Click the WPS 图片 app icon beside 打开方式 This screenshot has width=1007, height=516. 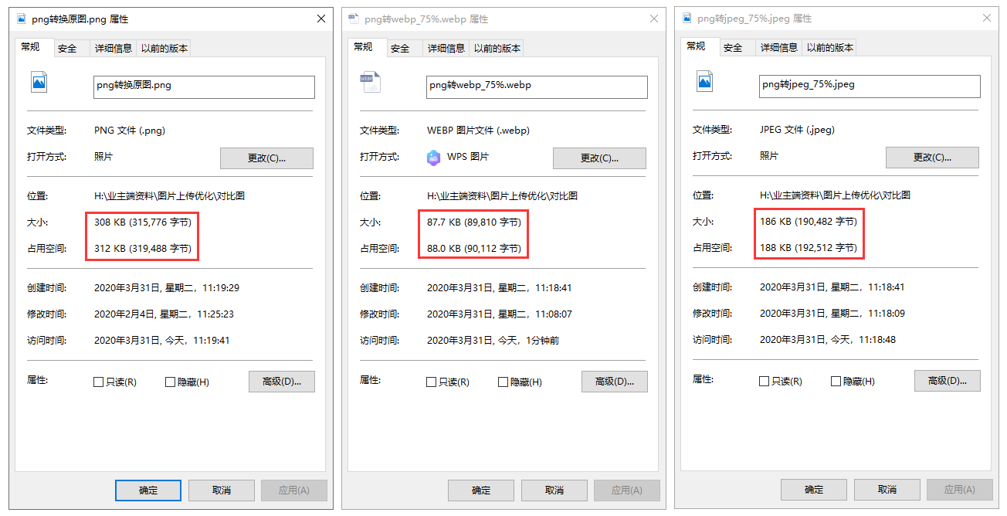[433, 158]
